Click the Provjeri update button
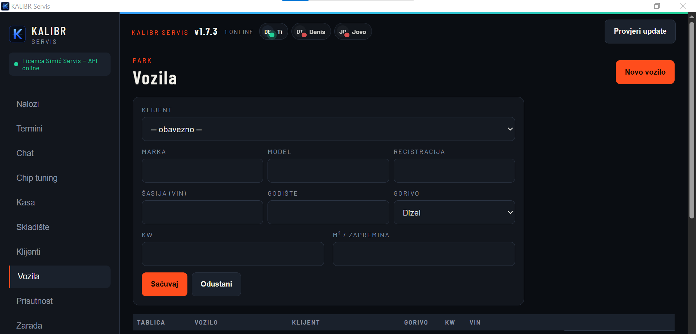The image size is (696, 334). pos(640,32)
